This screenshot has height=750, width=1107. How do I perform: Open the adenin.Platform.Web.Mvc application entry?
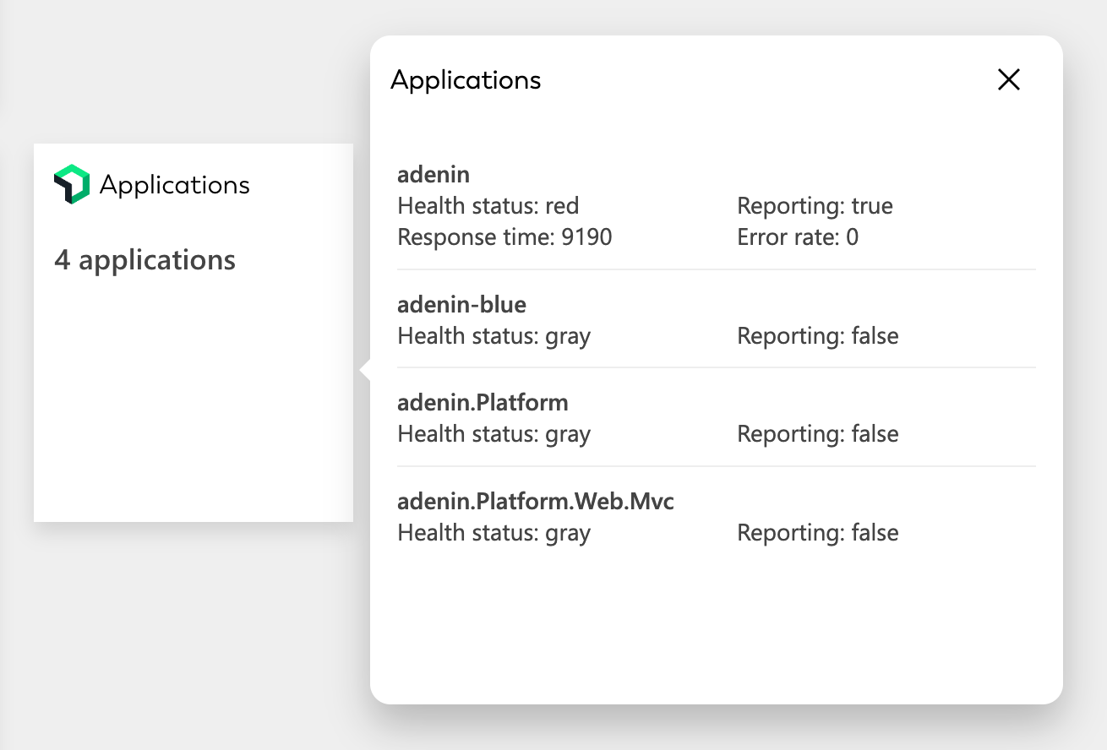pos(536,501)
